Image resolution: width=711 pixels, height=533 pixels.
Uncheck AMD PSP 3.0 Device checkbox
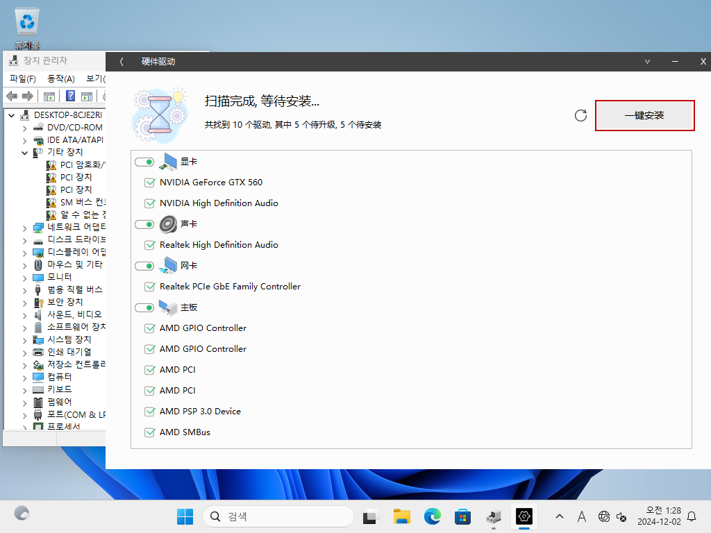150,412
